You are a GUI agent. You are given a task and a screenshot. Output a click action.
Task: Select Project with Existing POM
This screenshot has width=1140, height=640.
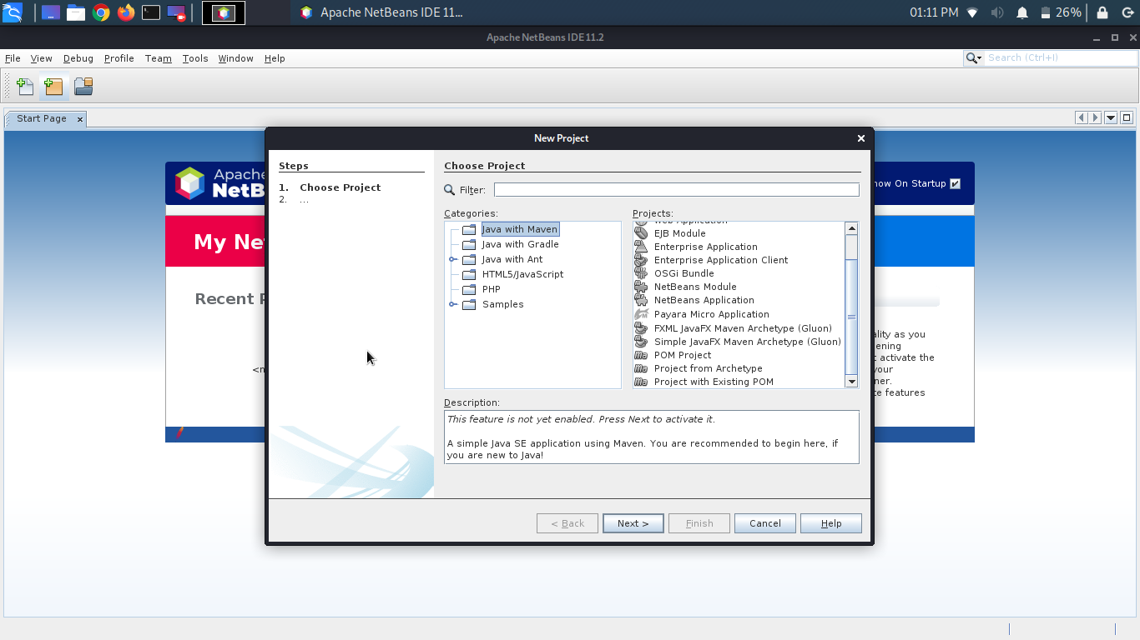[714, 382]
